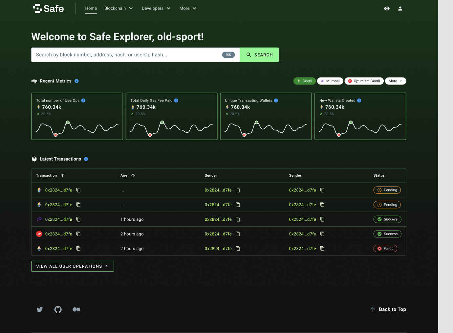Click the green SEARCH button

coord(259,55)
